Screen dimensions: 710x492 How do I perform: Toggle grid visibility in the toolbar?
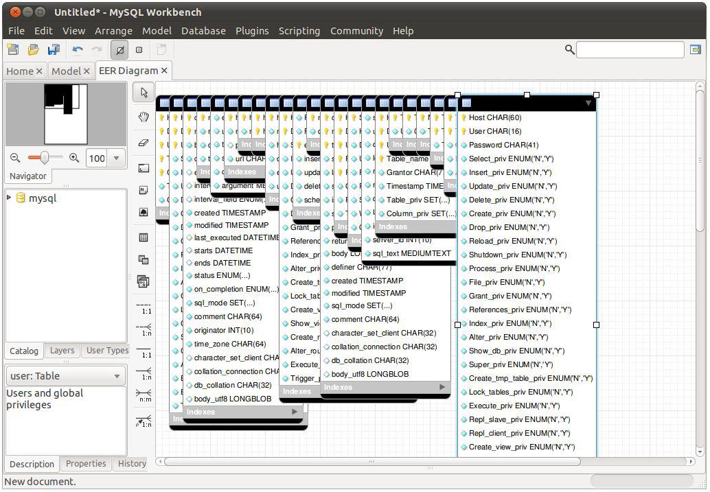pyautogui.click(x=120, y=49)
